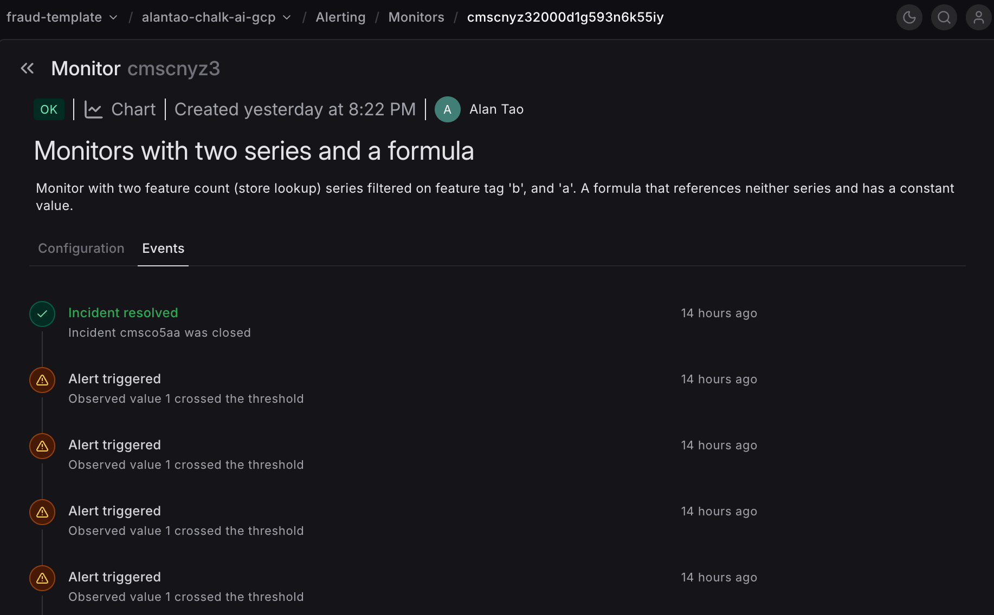This screenshot has height=615, width=994.
Task: Click the monitor ID breadcrumb cmscnyz32000d1g593n6k55iy
Action: 565,17
